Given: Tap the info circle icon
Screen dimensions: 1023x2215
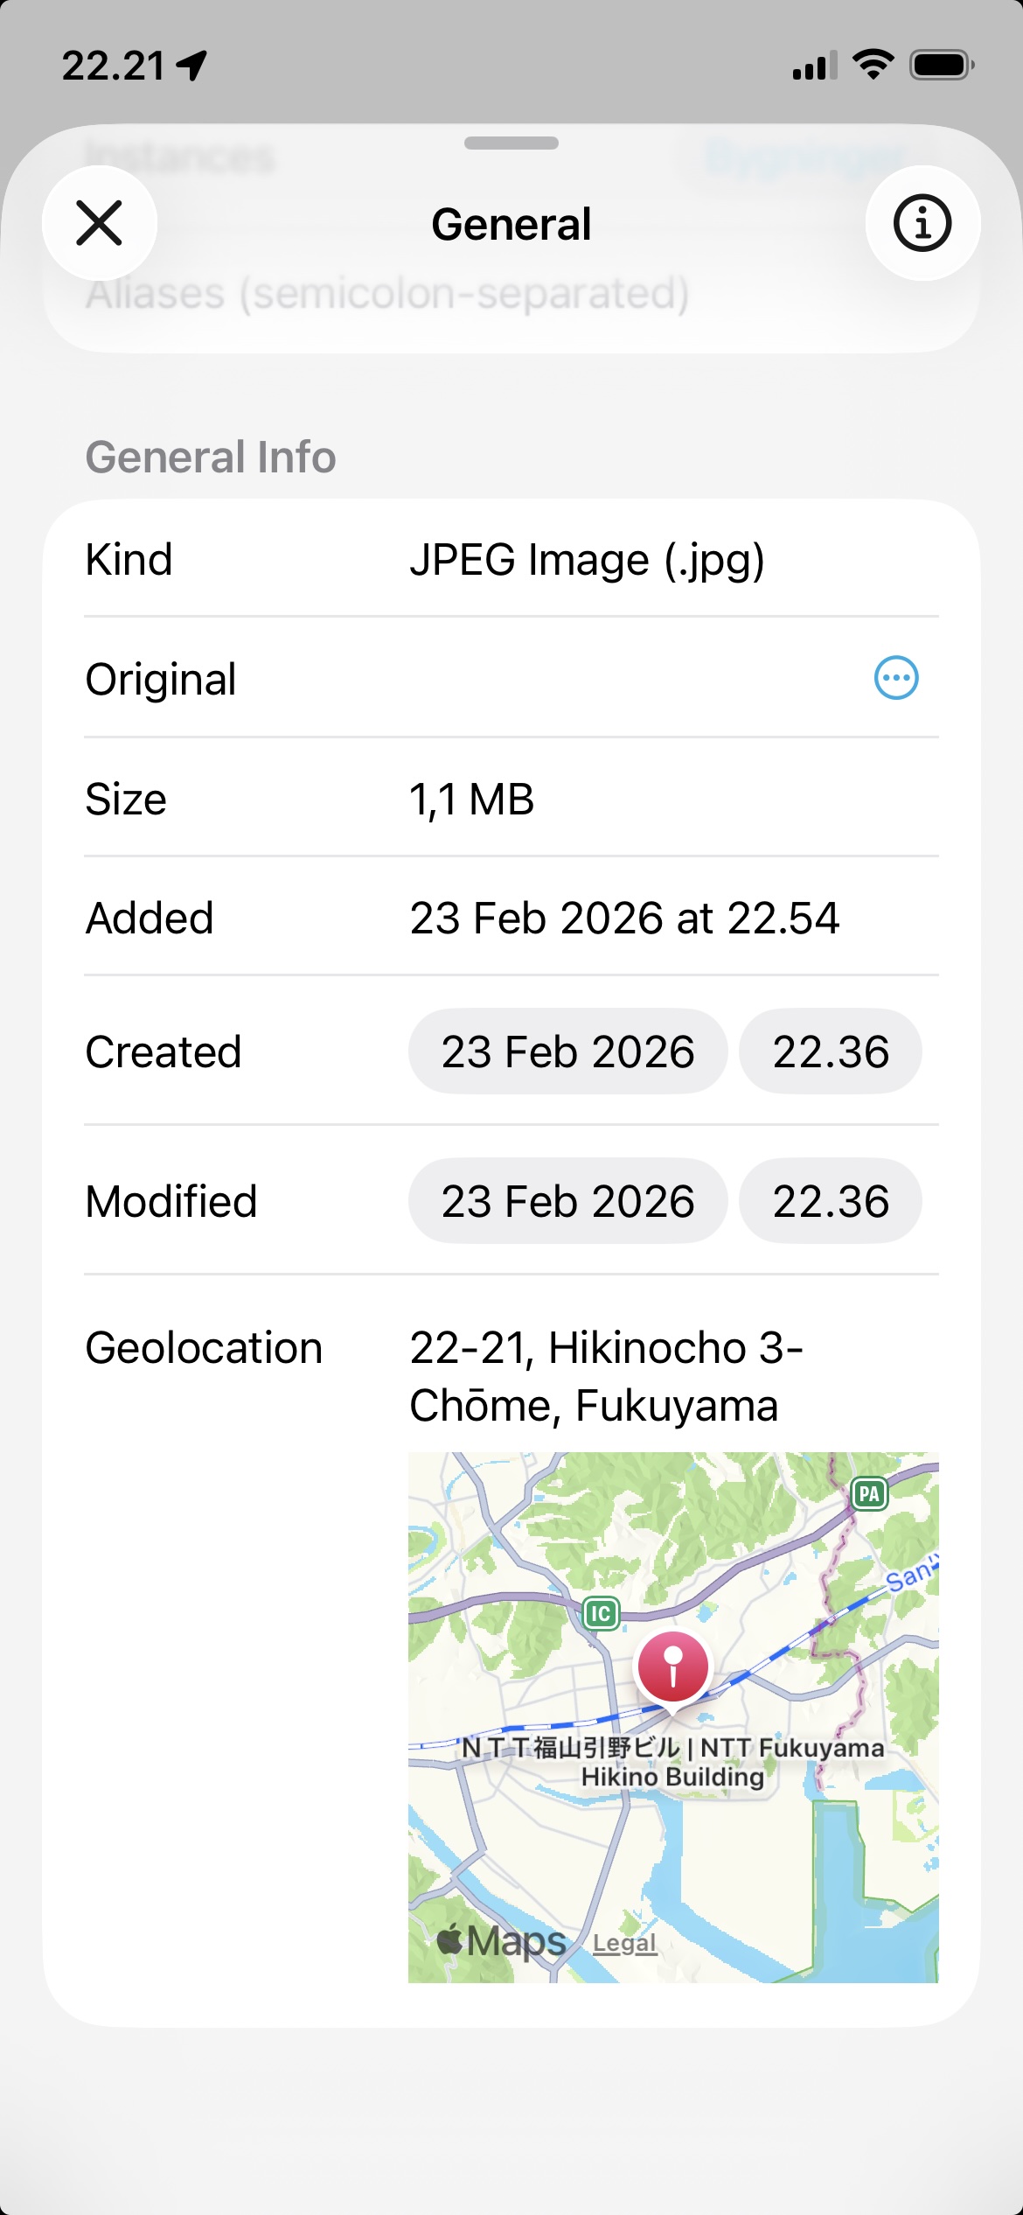Looking at the screenshot, I should [922, 223].
